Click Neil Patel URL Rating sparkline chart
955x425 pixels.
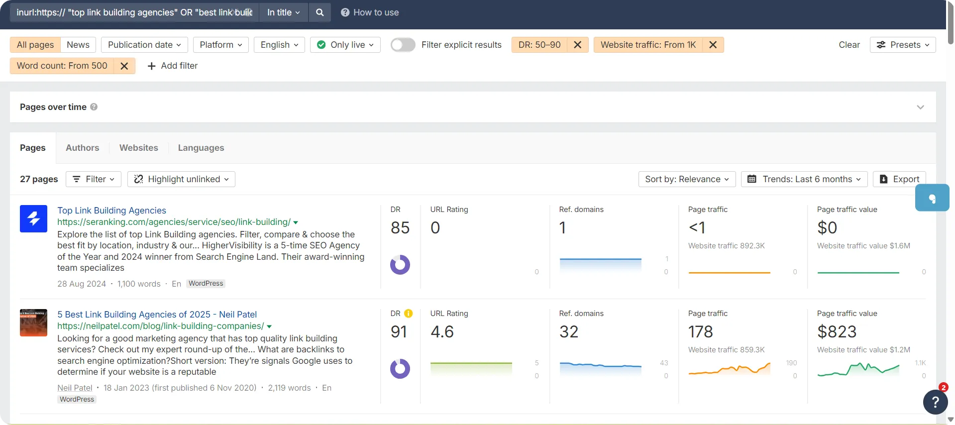click(471, 369)
